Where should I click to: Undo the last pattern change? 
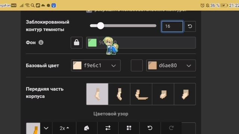tap(150, 128)
